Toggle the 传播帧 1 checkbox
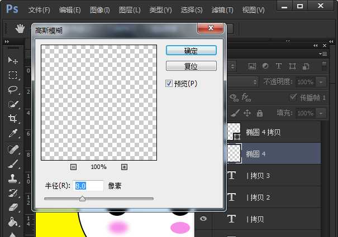This screenshot has height=237, width=338. pos(293,98)
